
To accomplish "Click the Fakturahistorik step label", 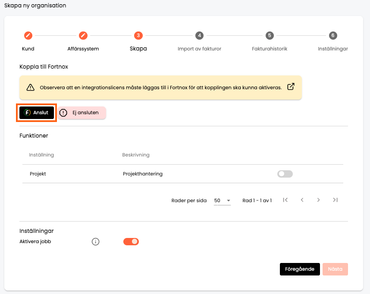I will pyautogui.click(x=270, y=49).
